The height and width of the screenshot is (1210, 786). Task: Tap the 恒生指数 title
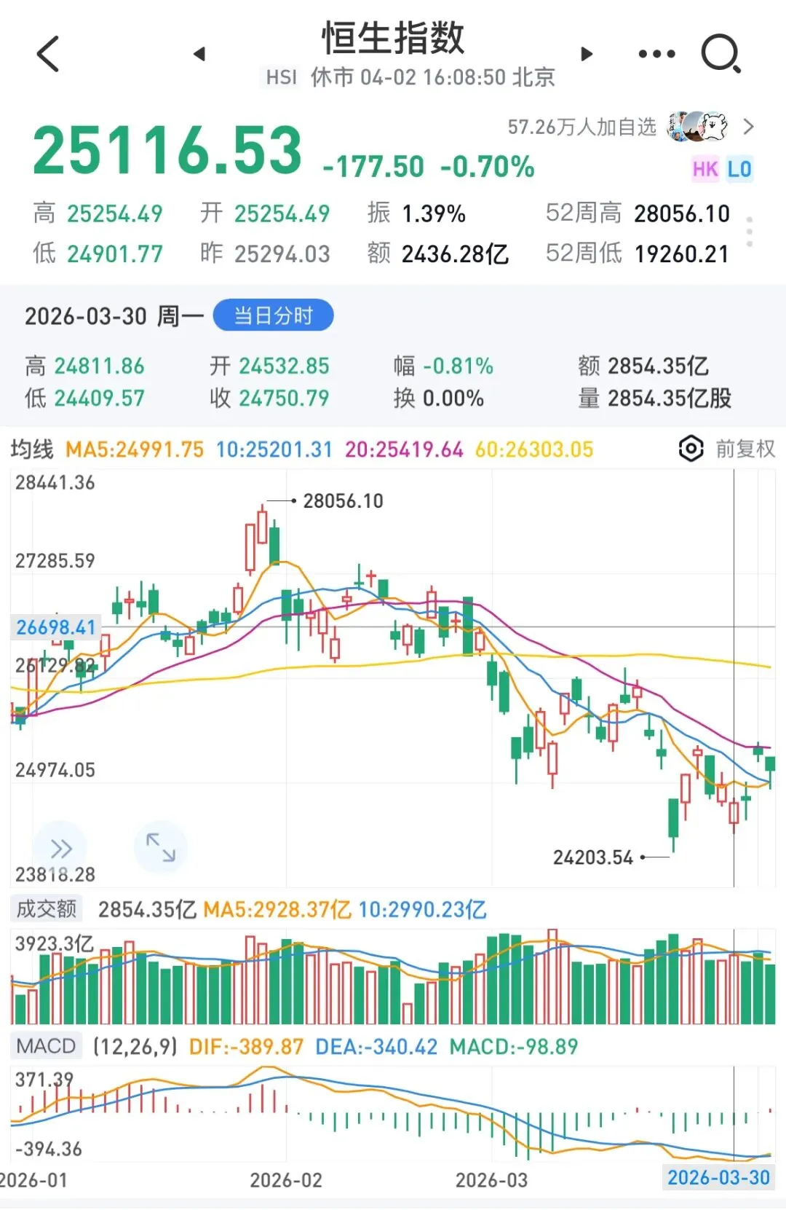coord(393,38)
